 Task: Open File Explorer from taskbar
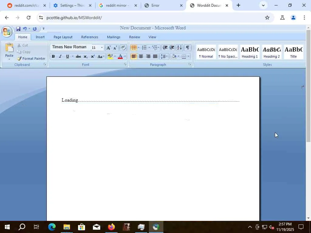pyautogui.click(x=67, y=227)
